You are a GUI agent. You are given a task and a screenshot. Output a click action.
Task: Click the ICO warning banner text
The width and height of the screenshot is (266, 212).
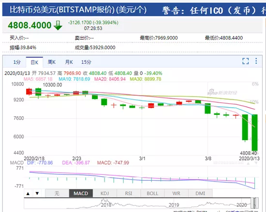coord(214,11)
